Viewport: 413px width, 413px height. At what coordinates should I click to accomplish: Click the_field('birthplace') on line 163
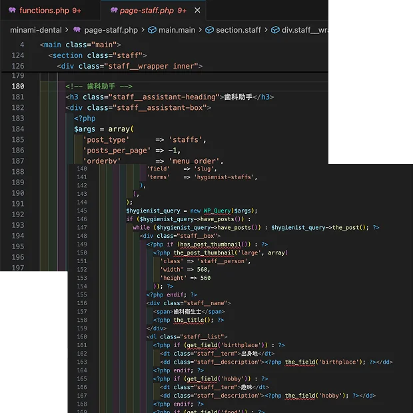[x=324, y=362]
